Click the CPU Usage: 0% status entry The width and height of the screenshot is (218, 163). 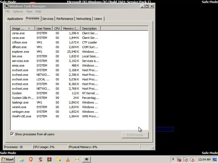50,147
